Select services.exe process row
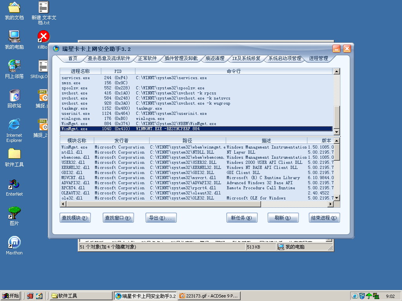The height and width of the screenshot is (301, 402). [x=196, y=78]
